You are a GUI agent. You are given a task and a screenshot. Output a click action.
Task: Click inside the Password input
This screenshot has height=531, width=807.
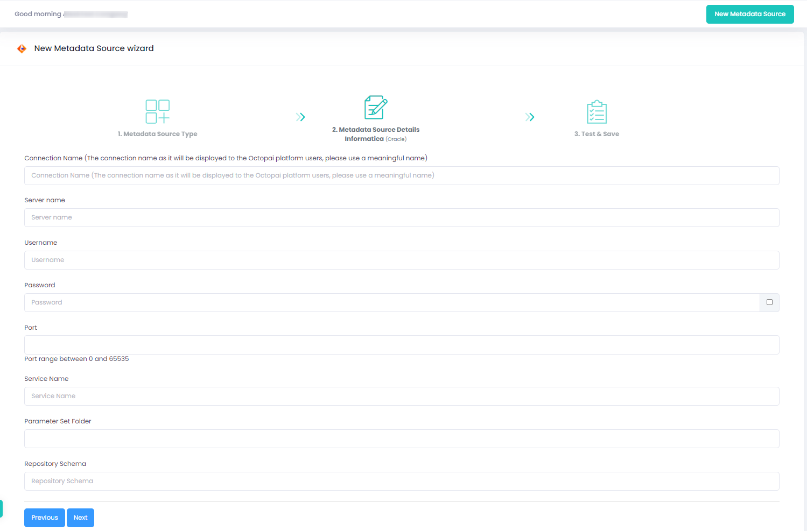pyautogui.click(x=391, y=302)
